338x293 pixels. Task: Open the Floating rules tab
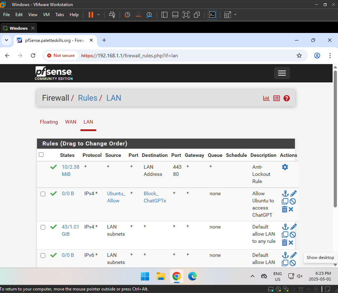[x=49, y=122]
